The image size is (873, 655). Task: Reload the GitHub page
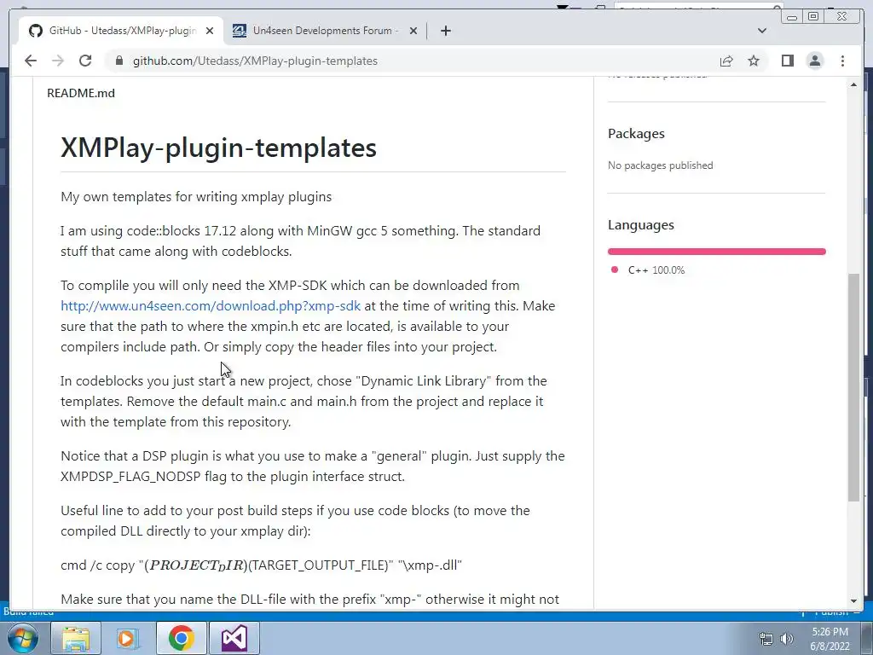[85, 61]
